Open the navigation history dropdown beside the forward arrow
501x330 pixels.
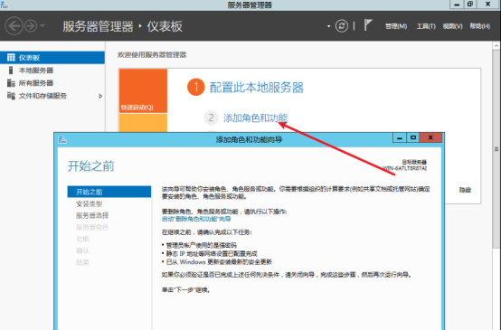(43, 26)
